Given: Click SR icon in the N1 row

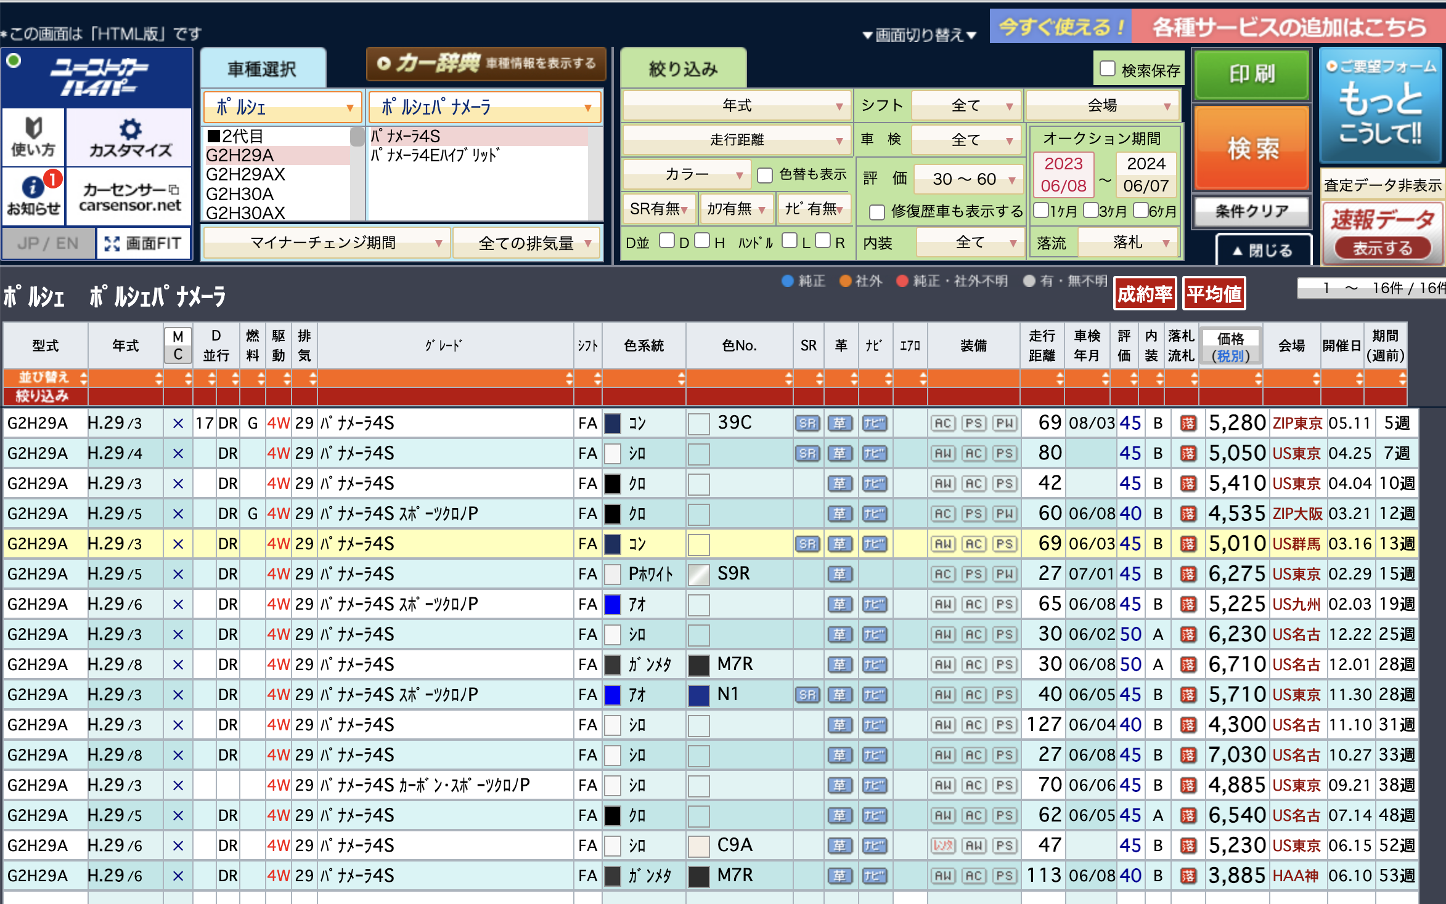Looking at the screenshot, I should click(807, 695).
